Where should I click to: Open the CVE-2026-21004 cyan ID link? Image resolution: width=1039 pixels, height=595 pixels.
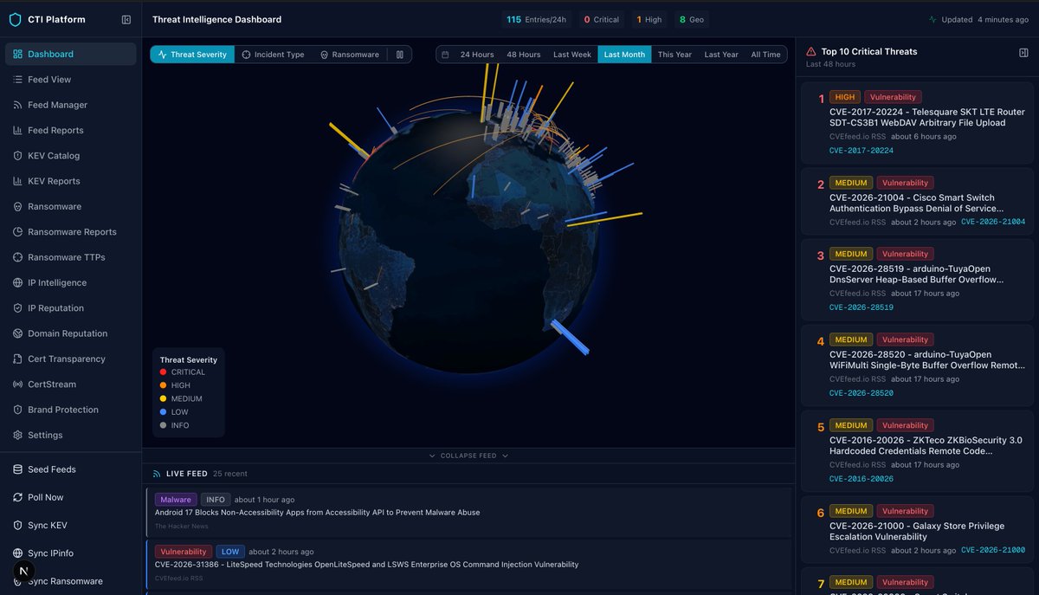click(993, 223)
